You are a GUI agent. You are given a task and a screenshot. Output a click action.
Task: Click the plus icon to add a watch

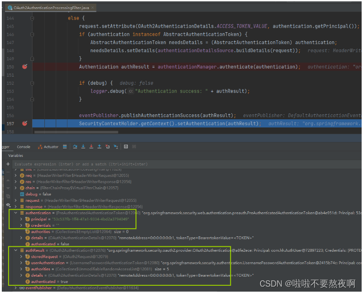coord(8,164)
